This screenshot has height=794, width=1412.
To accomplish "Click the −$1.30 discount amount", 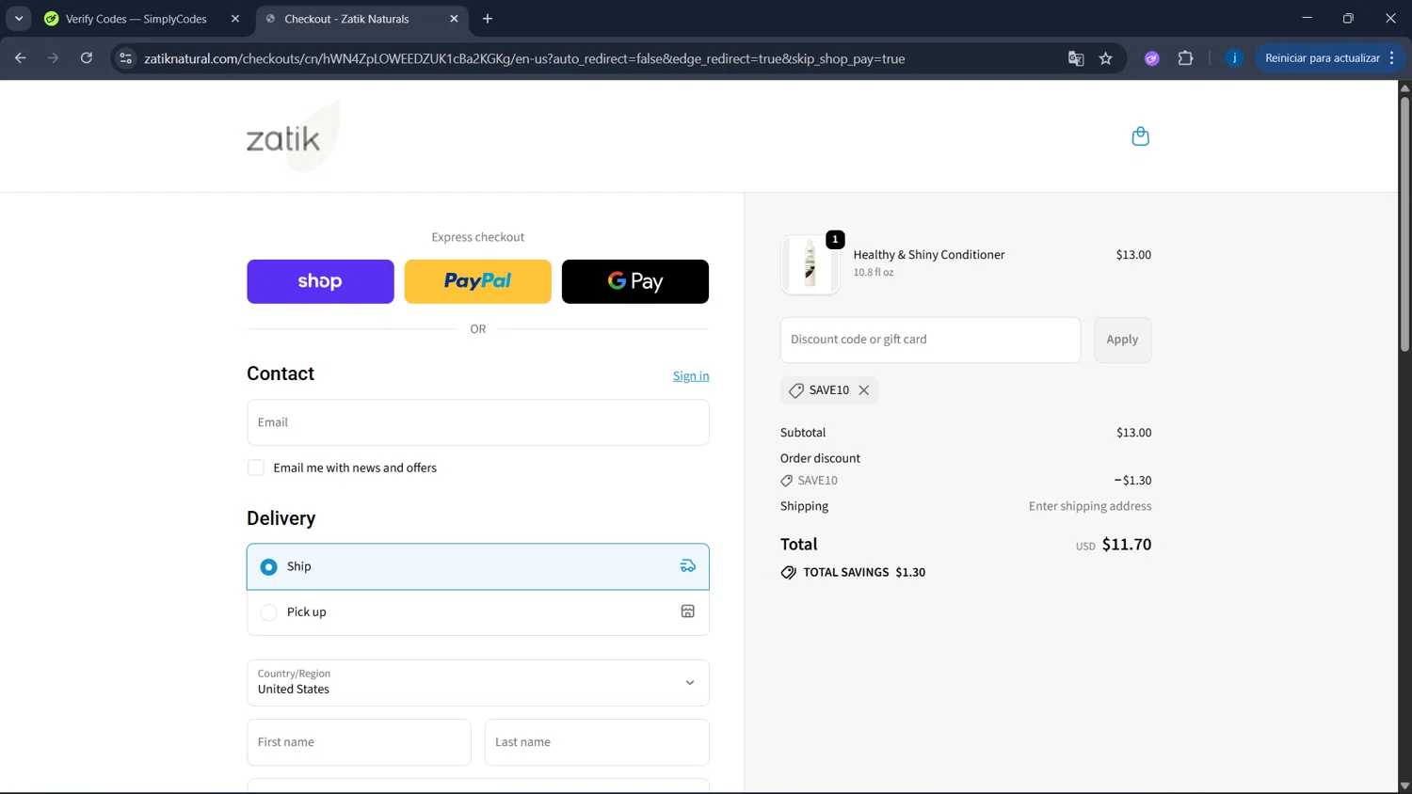I will (1132, 481).
